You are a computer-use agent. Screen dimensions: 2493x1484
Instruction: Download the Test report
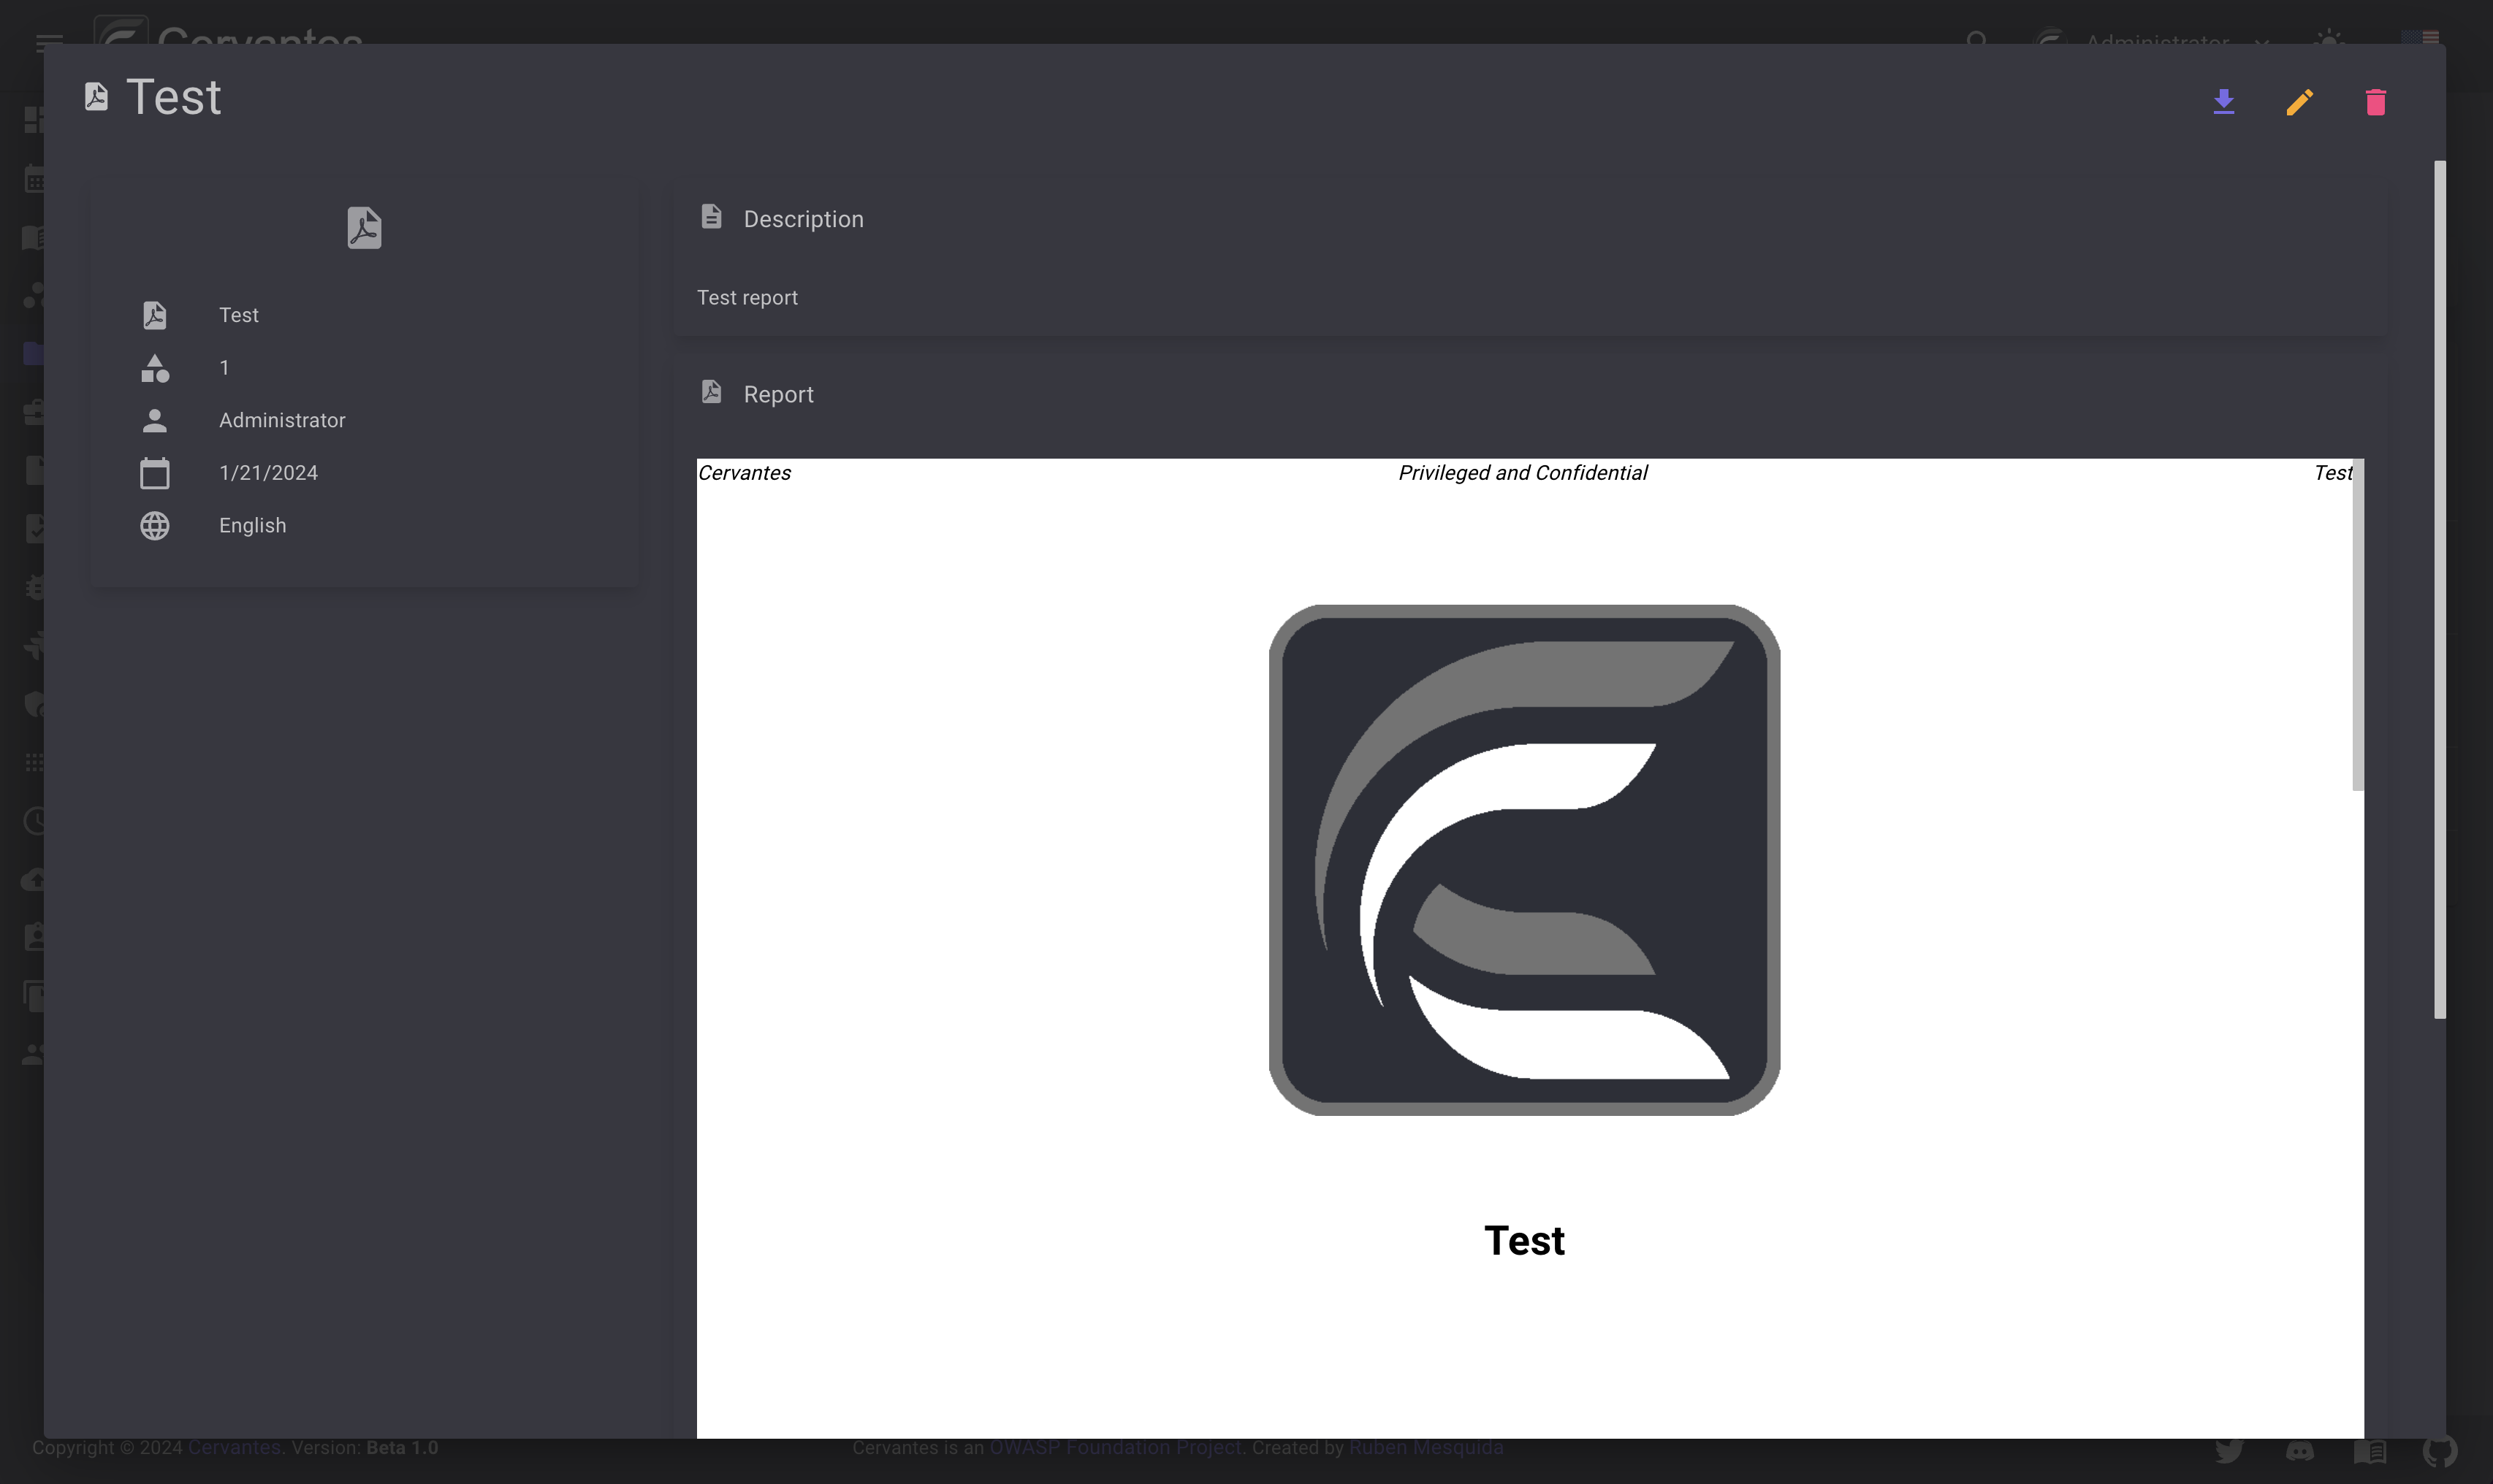[x=2223, y=101]
